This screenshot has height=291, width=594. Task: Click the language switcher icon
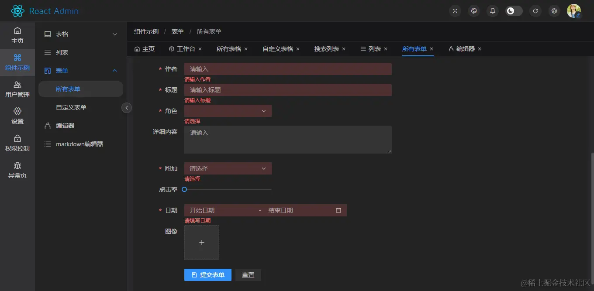point(474,11)
